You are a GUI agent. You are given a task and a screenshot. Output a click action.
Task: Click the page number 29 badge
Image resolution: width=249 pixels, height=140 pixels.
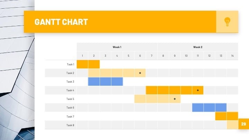tap(243, 124)
